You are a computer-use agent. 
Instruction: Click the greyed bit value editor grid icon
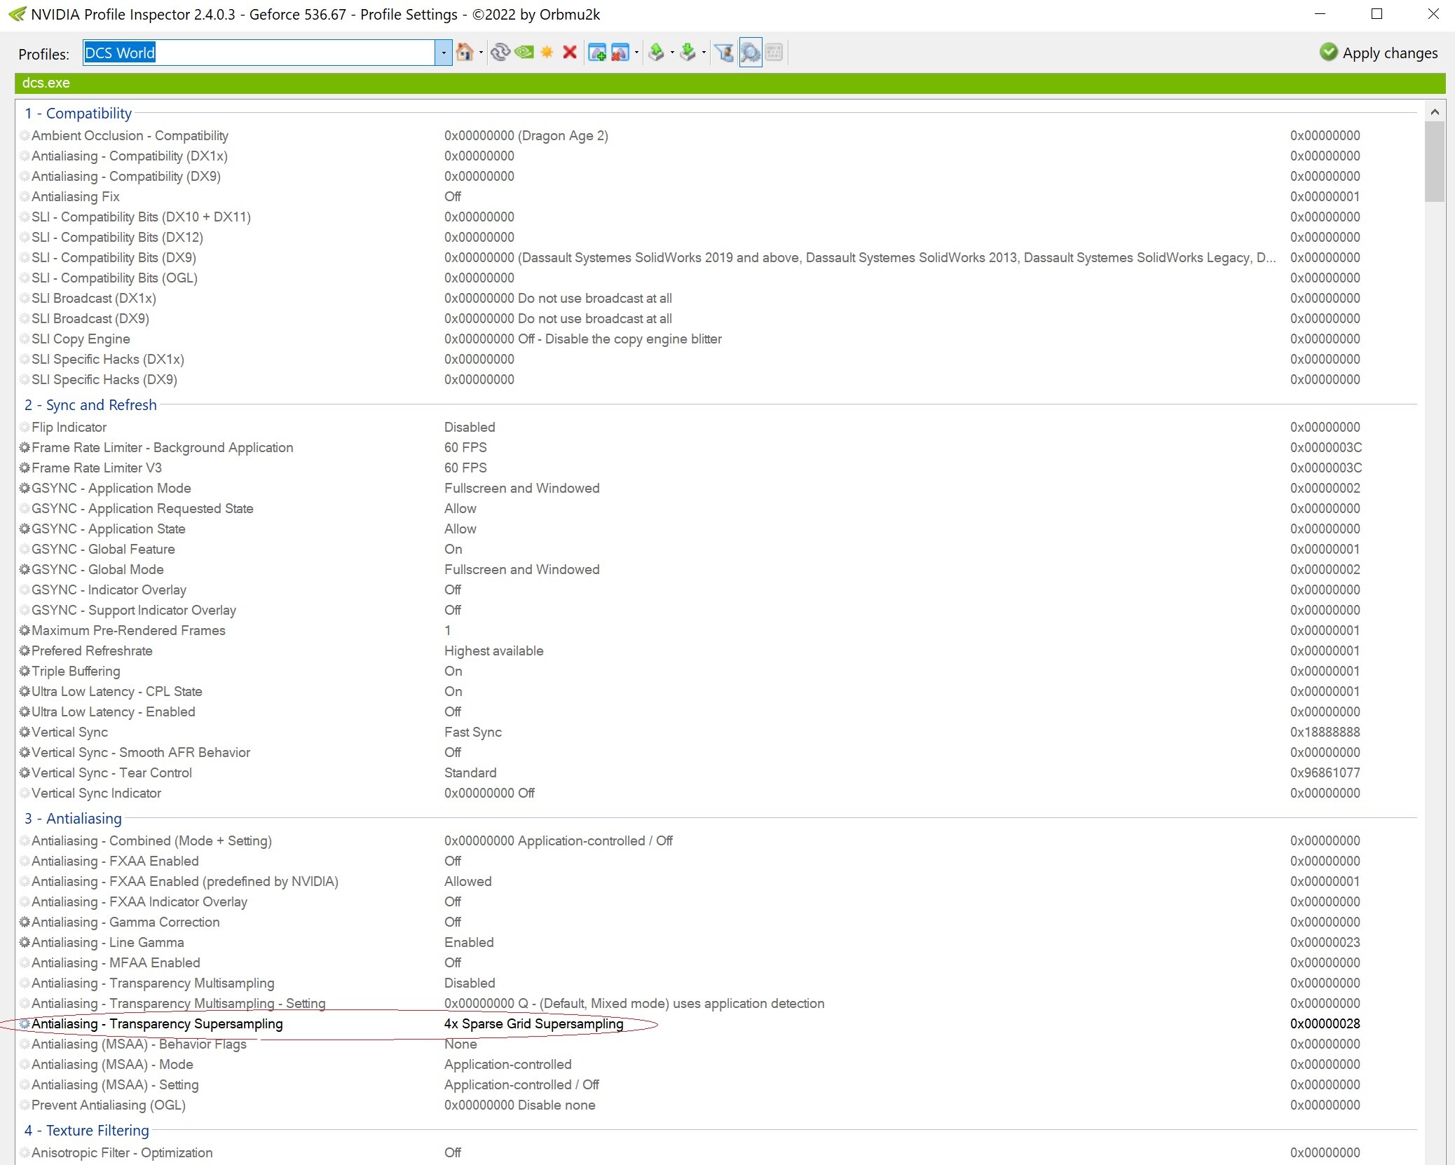774,53
